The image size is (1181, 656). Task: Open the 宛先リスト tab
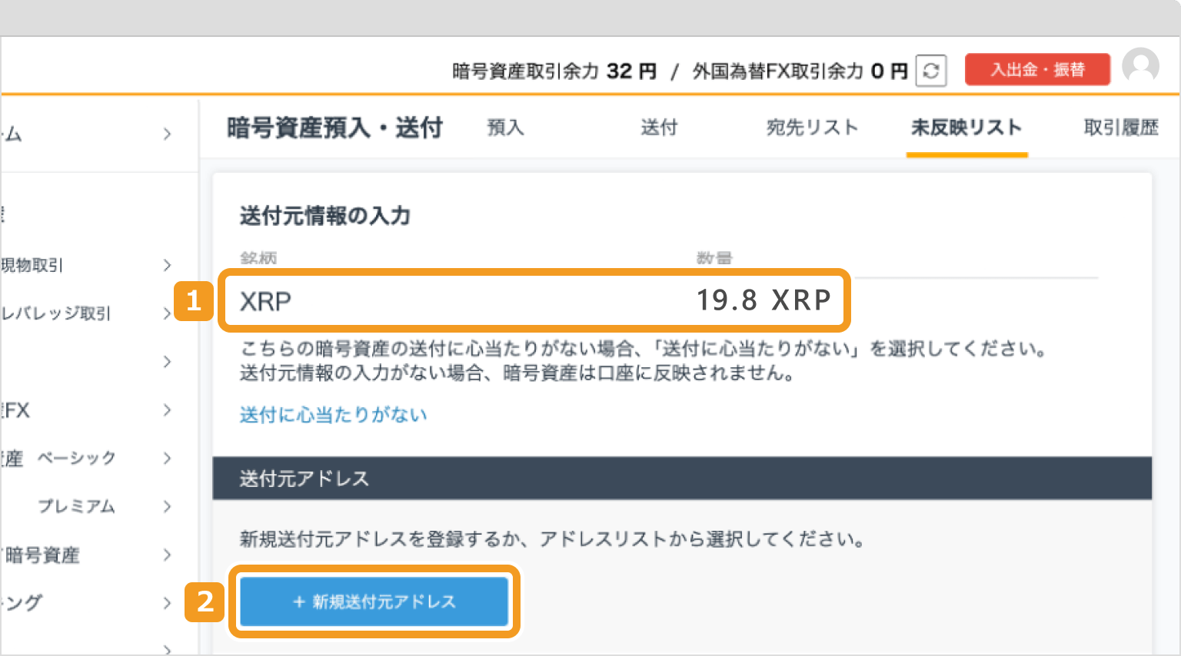(x=813, y=128)
